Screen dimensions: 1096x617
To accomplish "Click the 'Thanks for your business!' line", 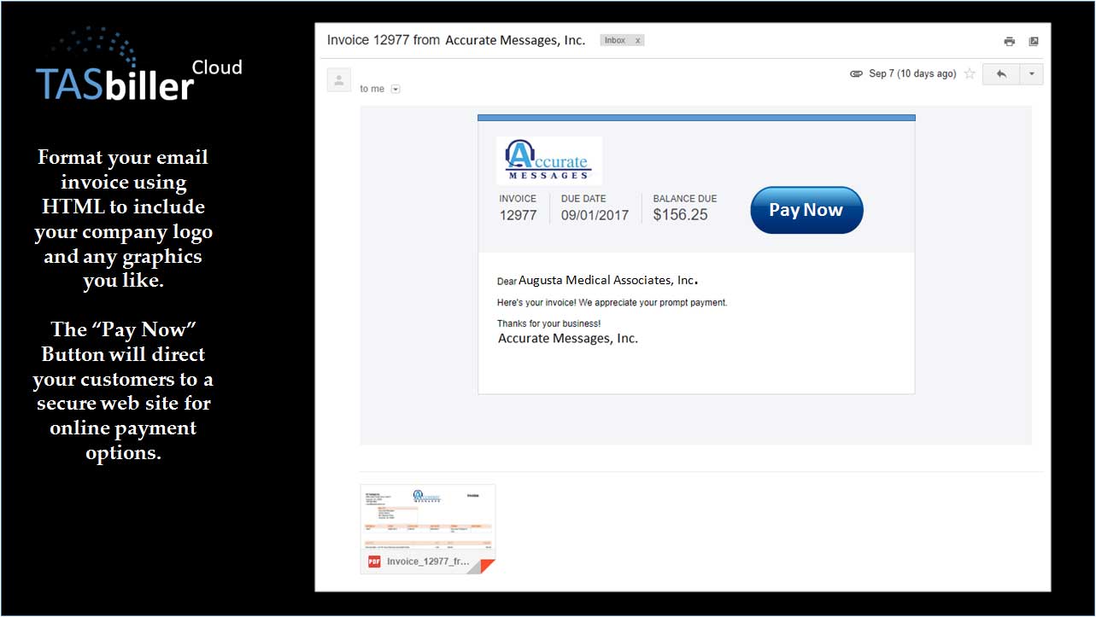I will [x=548, y=324].
